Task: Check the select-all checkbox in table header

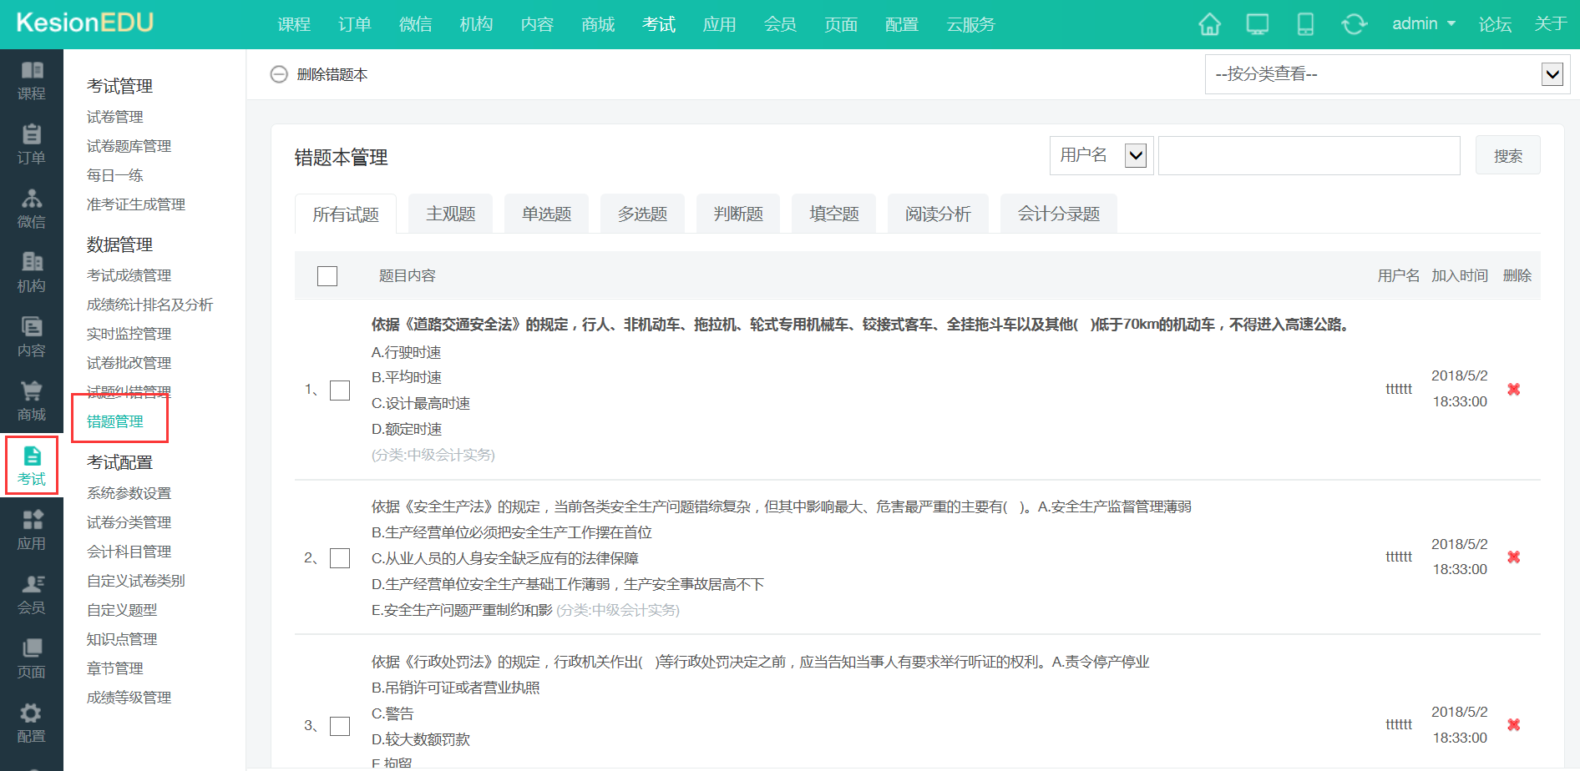Action: [327, 275]
